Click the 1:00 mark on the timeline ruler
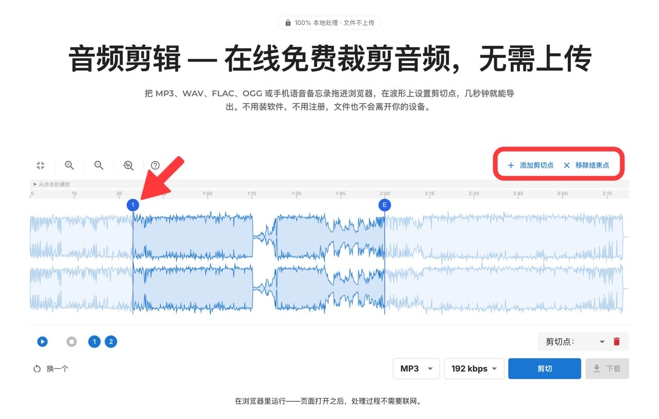 click(x=207, y=194)
